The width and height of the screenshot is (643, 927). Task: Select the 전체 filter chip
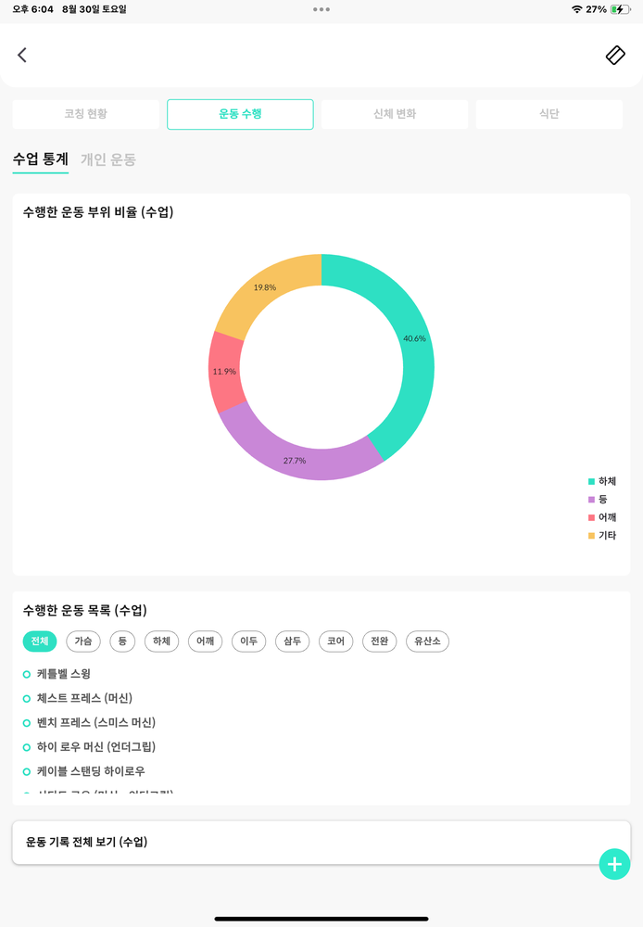click(39, 641)
